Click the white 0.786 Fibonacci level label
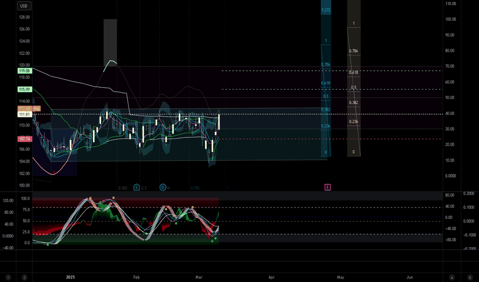Screen dimensions: 479x282 click(354, 51)
